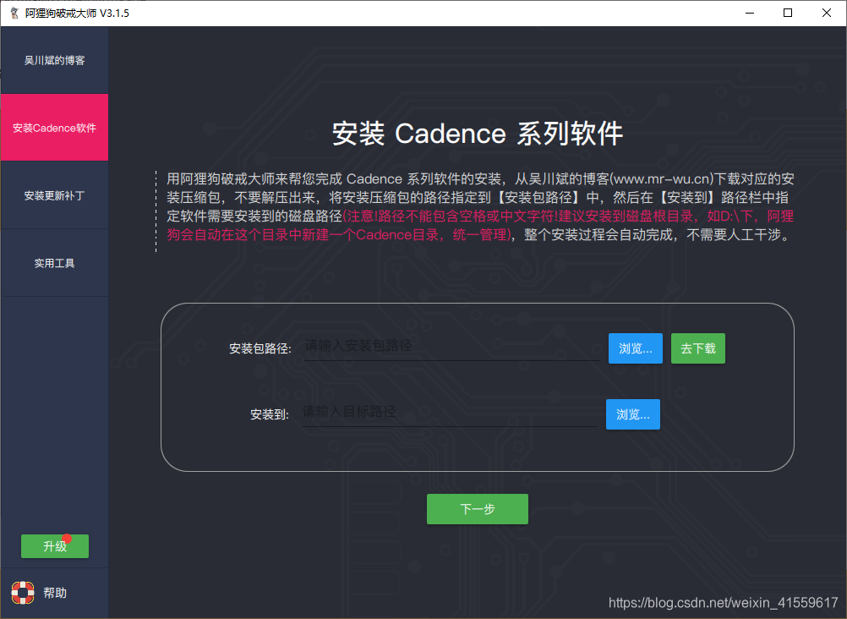Minimize the 阿狸狗破戒大师 window
Screen dimensions: 847x619
pyautogui.click(x=749, y=13)
